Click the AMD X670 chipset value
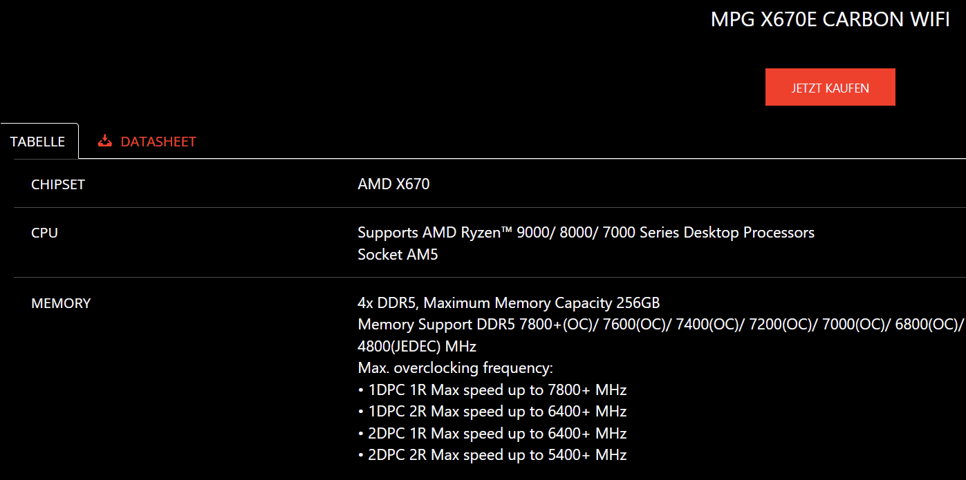The width and height of the screenshot is (966, 480). point(393,184)
